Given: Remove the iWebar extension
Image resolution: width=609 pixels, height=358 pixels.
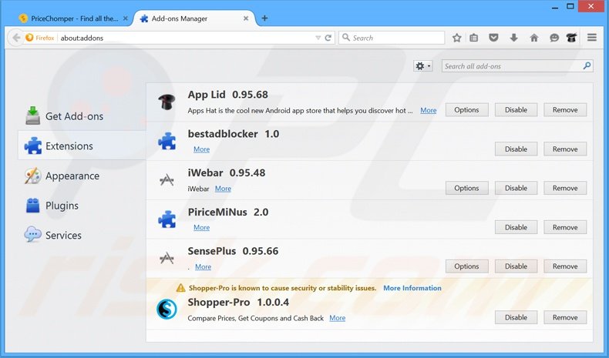Looking at the screenshot, I should [565, 188].
